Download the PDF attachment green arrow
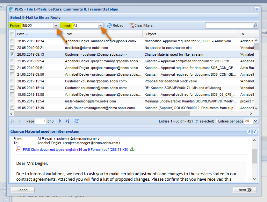 tap(132, 149)
